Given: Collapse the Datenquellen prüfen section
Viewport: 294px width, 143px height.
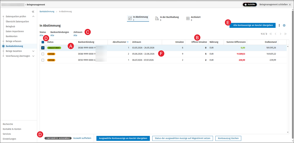Looking at the screenshot, I should pyautogui.click(x=33, y=17).
